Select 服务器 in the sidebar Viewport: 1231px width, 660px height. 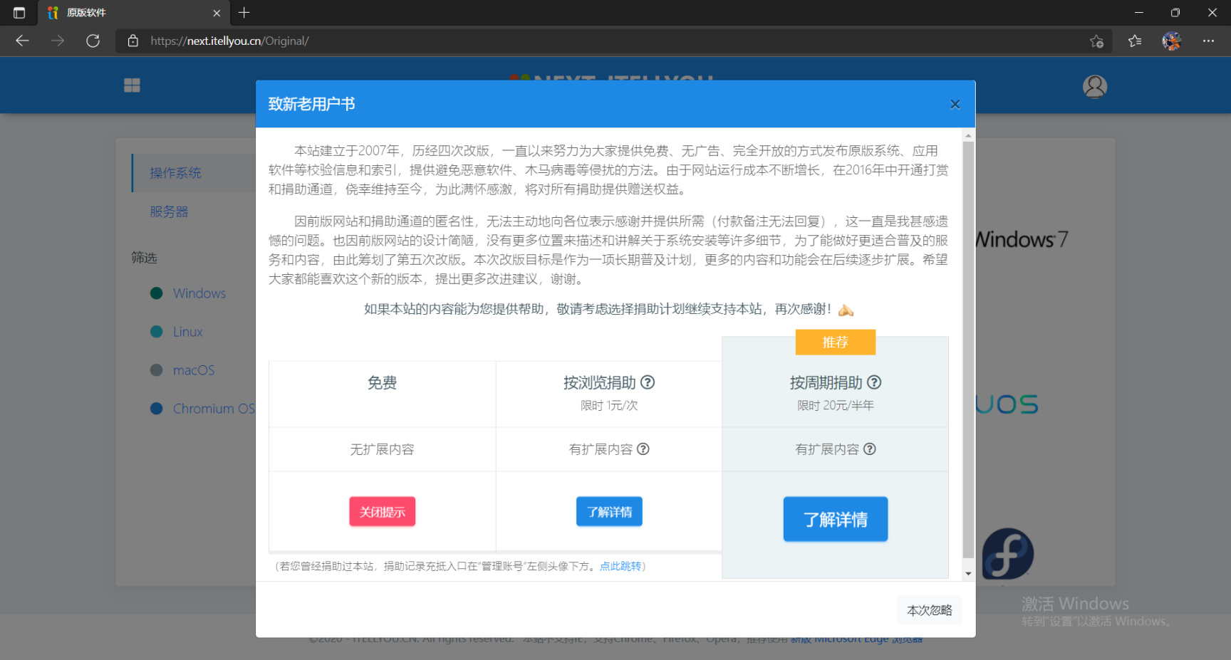point(169,211)
